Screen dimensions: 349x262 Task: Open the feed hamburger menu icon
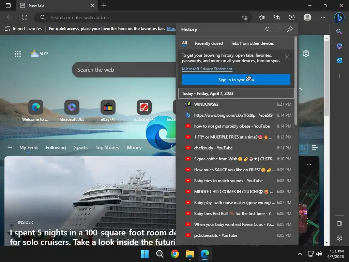[x=10, y=147]
